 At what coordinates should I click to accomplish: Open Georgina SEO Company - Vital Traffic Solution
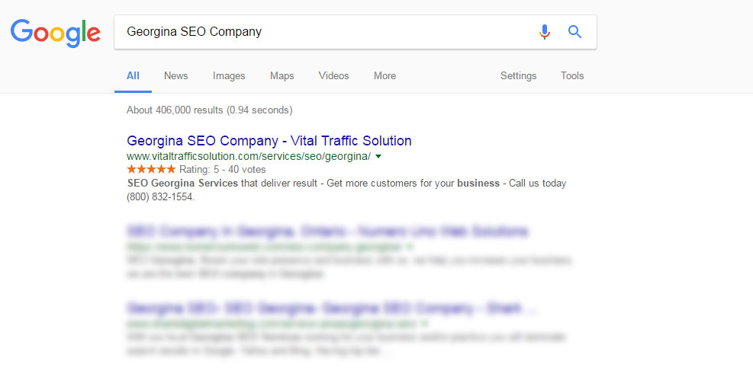click(x=269, y=141)
